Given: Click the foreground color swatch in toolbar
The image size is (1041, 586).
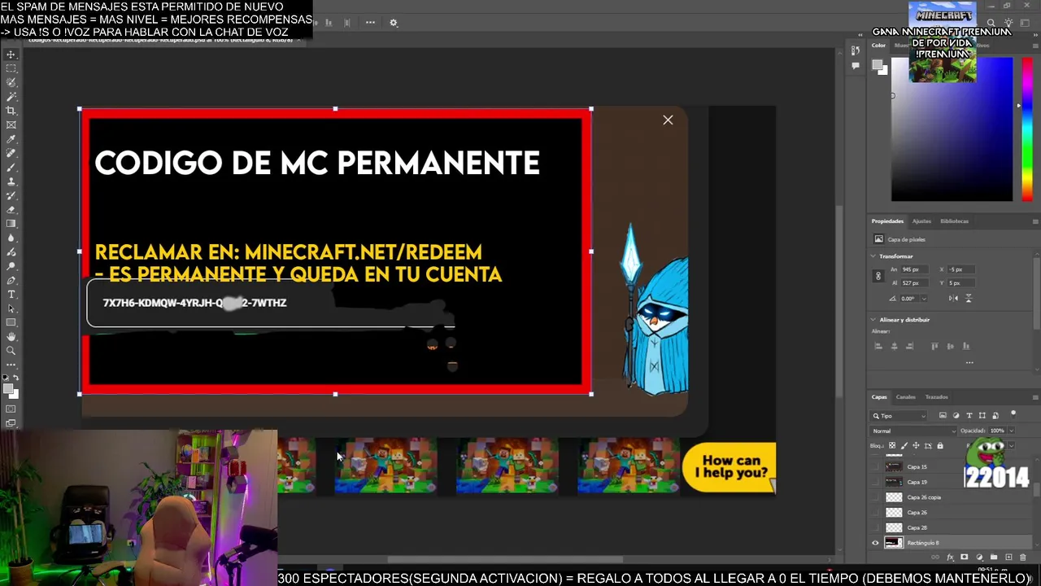Looking at the screenshot, I should click(x=9, y=390).
